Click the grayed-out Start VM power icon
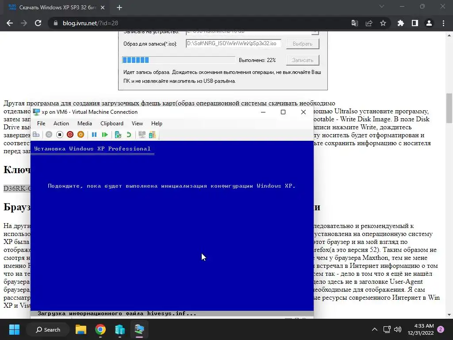This screenshot has height=340, width=453. pyautogui.click(x=49, y=135)
